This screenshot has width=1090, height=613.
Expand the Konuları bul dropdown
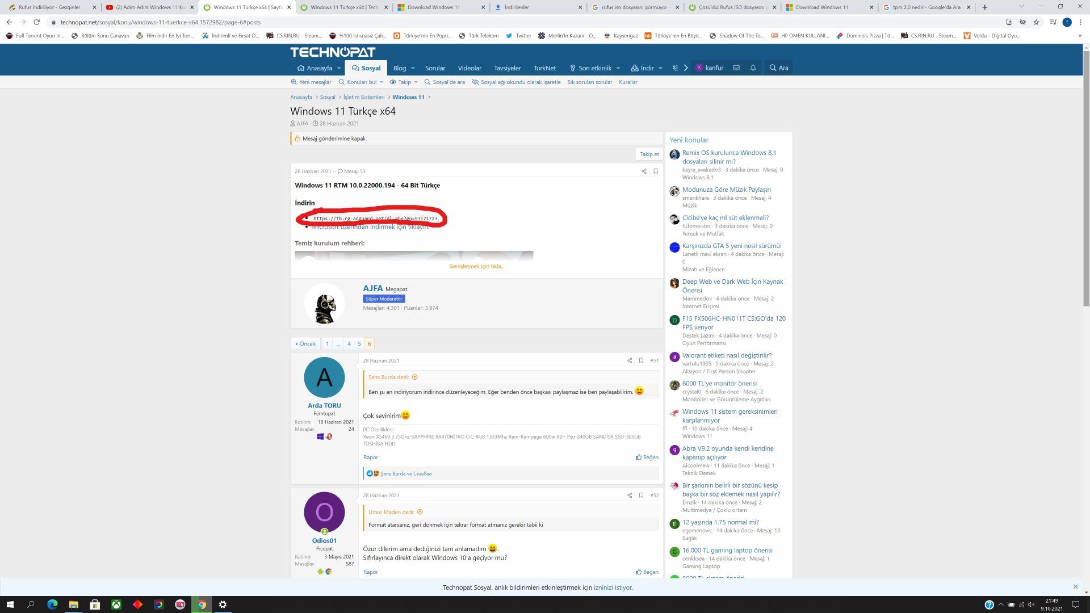[x=381, y=82]
